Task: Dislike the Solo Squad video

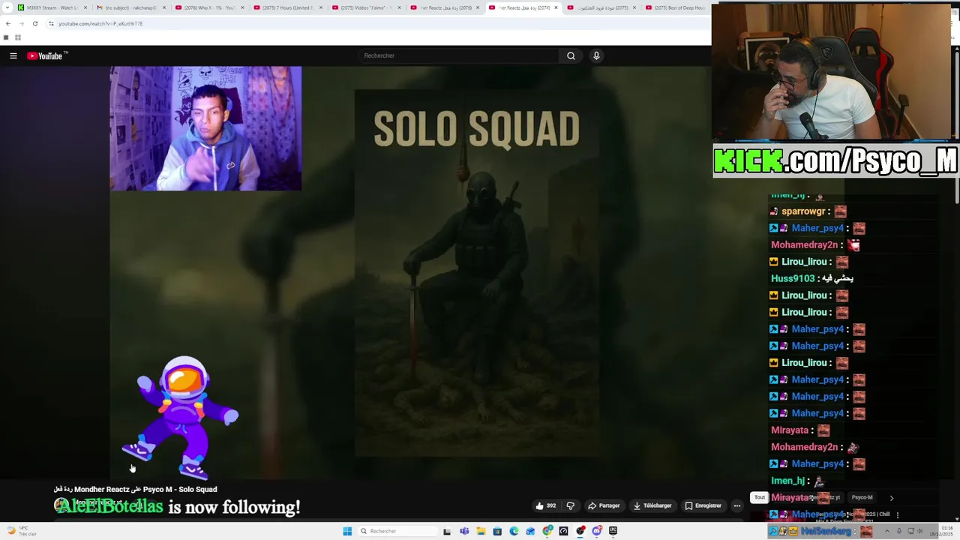Action: [570, 505]
